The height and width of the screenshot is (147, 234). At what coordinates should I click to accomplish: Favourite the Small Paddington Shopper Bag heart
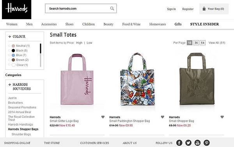tap(163, 117)
